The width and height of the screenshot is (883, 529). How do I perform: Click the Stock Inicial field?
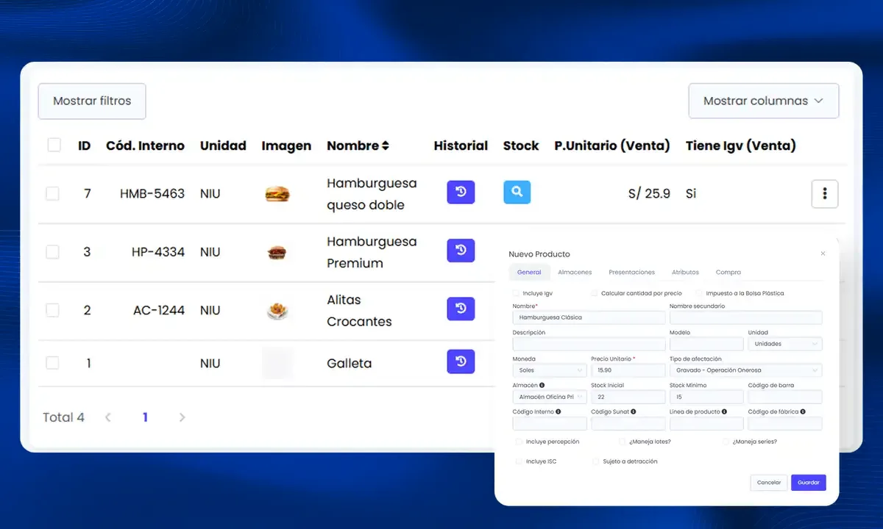click(x=628, y=397)
